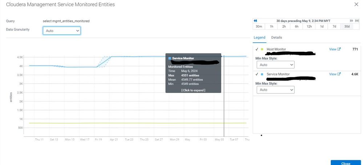Image resolution: width=363 pixels, height=165 pixels.
Task: Select the 30m time range
Action: pyautogui.click(x=259, y=26)
